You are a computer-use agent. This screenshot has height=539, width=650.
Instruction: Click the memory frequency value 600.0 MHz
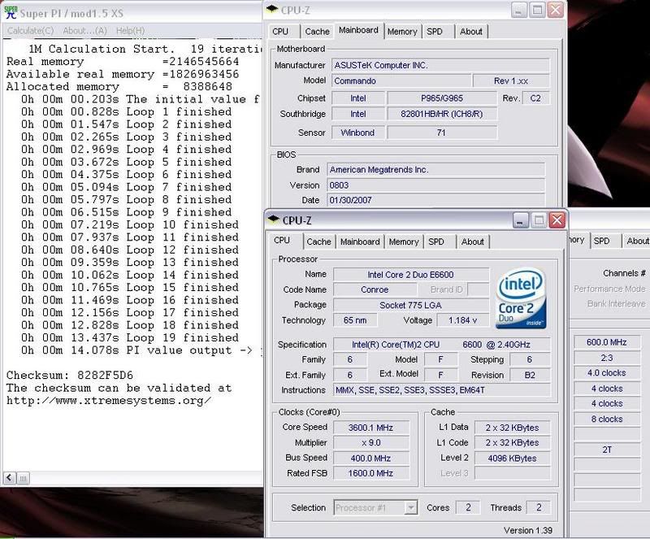point(606,342)
